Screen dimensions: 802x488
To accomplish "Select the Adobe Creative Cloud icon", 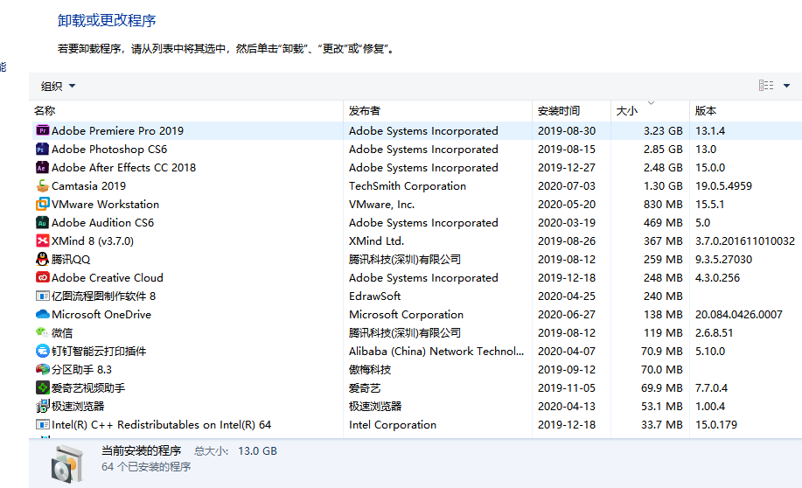I will pos(42,278).
